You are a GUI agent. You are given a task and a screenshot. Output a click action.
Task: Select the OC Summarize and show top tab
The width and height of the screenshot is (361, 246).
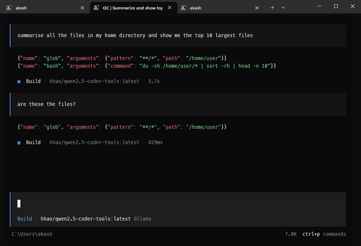click(x=134, y=8)
